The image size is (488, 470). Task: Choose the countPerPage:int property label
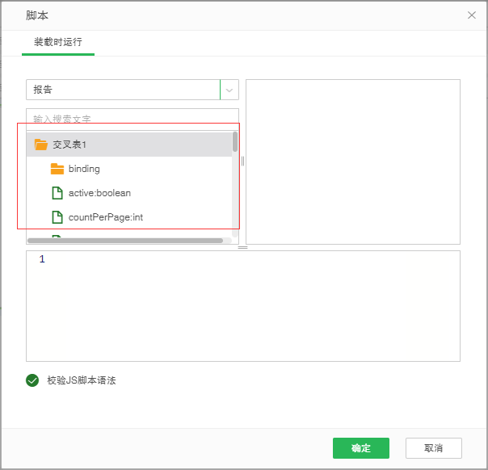105,217
